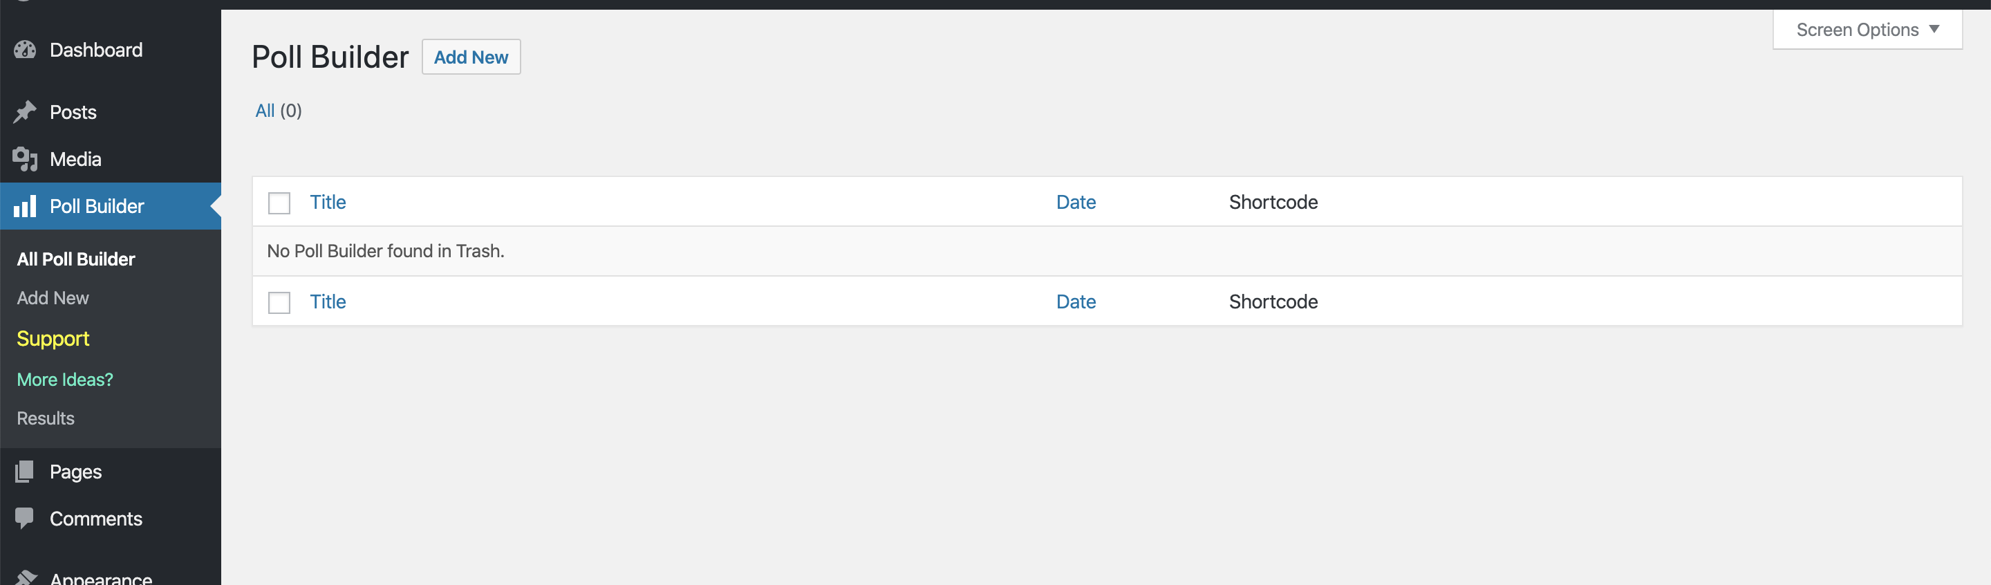Click the Poll Builder bar chart icon
This screenshot has width=1991, height=585.
pyautogui.click(x=25, y=206)
